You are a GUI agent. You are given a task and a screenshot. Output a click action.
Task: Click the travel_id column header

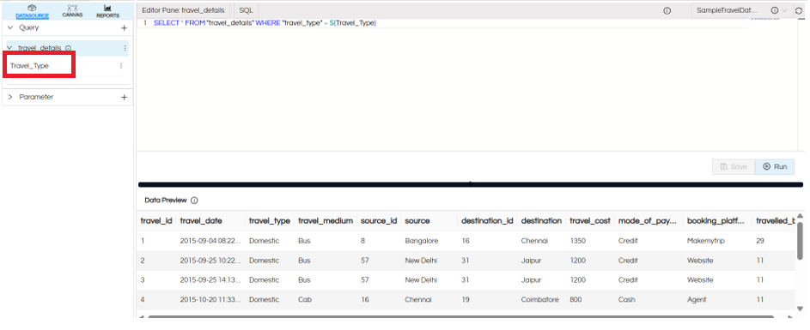coord(156,220)
